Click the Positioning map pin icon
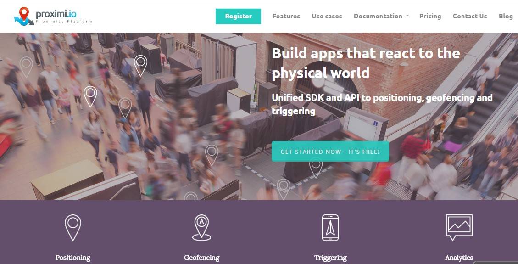The image size is (518, 264). coord(72,228)
